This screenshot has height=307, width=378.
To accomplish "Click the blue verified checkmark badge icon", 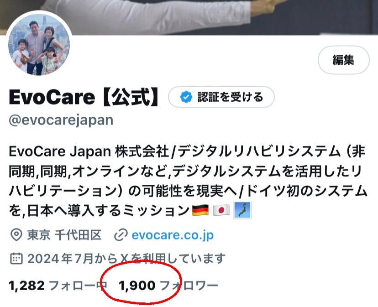I will click(x=186, y=97).
